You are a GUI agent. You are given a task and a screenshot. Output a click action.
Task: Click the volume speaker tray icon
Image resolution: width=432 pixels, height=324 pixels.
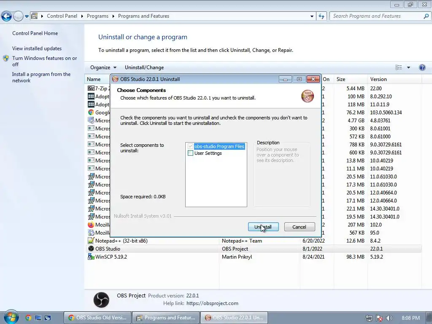click(389, 318)
